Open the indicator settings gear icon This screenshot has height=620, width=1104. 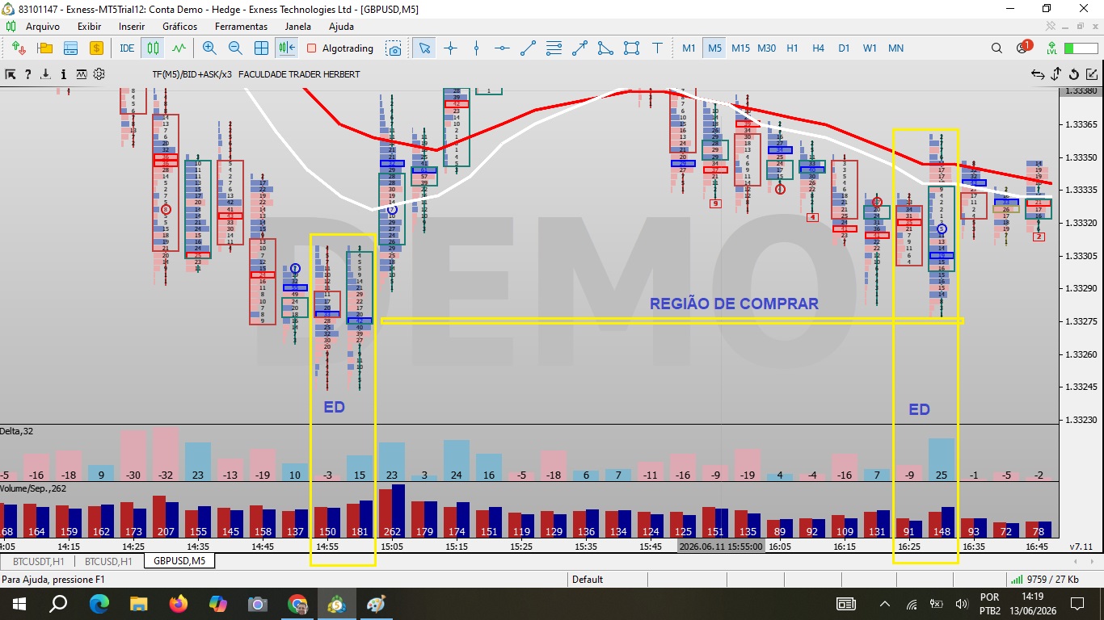[x=99, y=74]
